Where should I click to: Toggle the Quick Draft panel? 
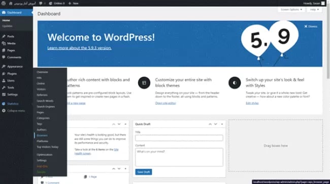click(x=222, y=124)
